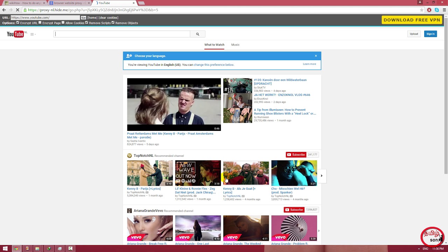The width and height of the screenshot is (448, 252).
Task: Click the browser forward arrow
Action: 10,10
